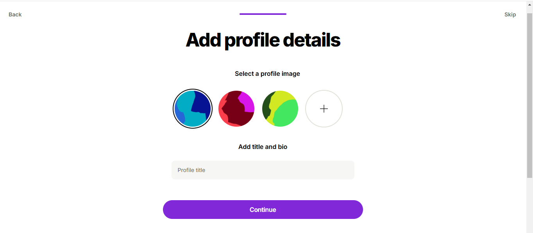
Task: Skip adding profile details
Action: (x=510, y=14)
